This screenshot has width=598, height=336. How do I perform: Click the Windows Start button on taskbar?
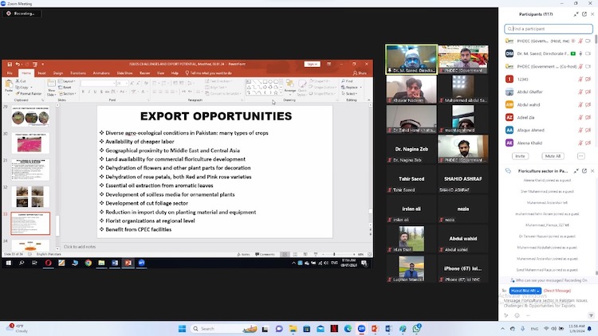click(x=181, y=328)
